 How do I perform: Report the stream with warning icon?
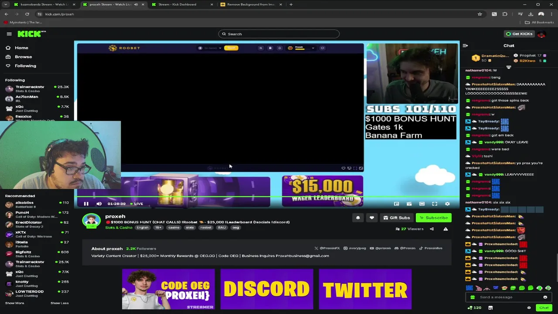coord(446,229)
